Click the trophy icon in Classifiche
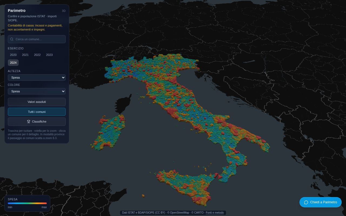Image resolution: width=346 pixels, height=216 pixels. click(x=29, y=122)
